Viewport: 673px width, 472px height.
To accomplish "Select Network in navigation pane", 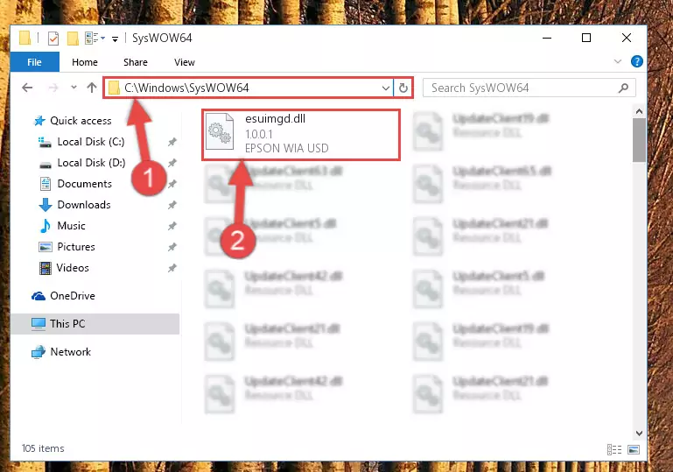I will point(70,352).
